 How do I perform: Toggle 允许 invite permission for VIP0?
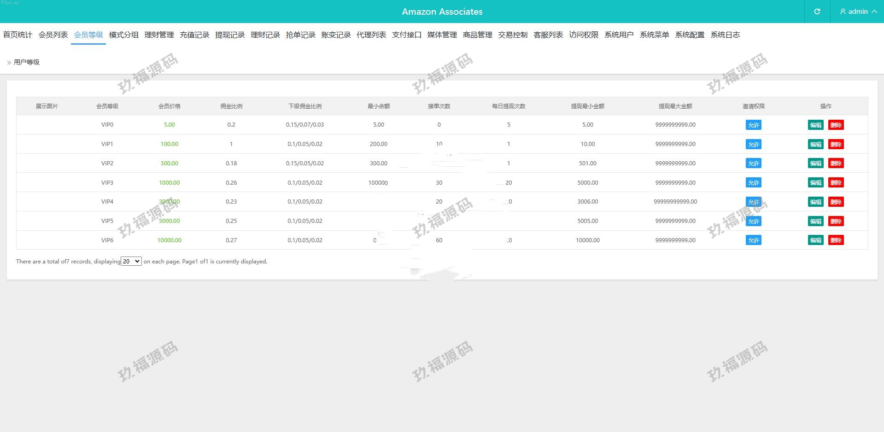tap(753, 124)
